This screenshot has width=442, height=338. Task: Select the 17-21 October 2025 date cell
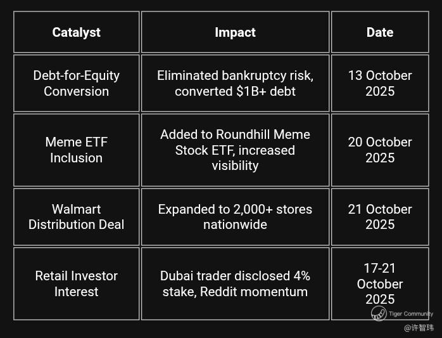(x=379, y=283)
